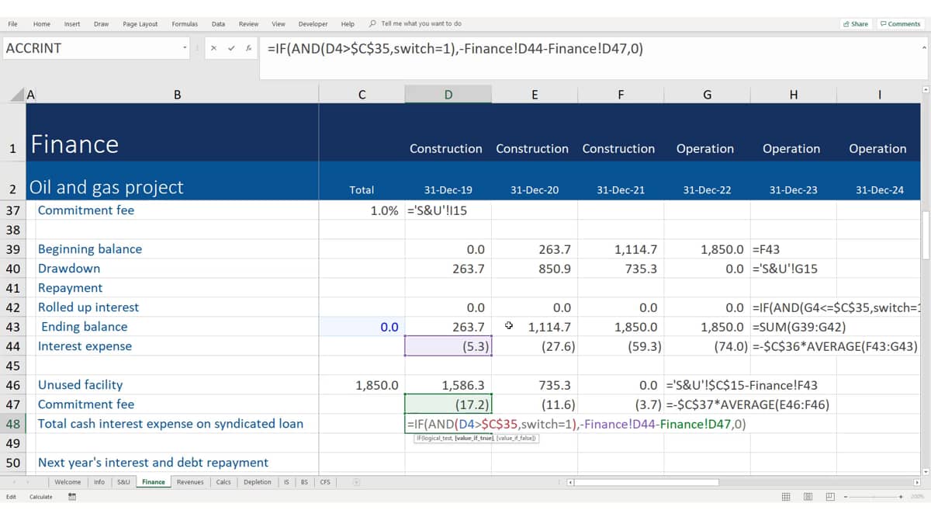Cancel the formula entry with X icon
Viewport: 931px width, 524px height.
[x=213, y=48]
